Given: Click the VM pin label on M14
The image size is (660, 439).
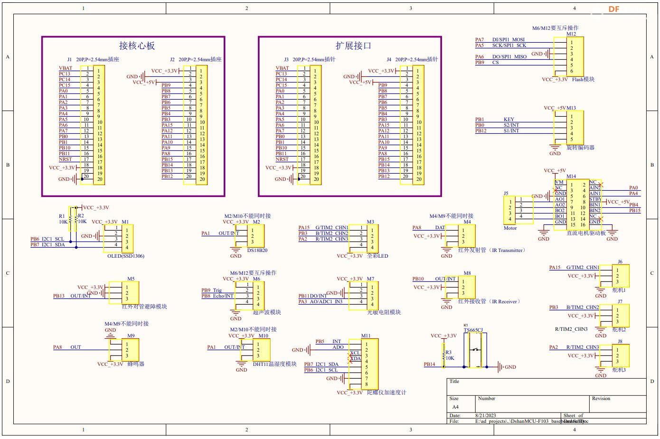Looking at the screenshot, I should (559, 182).
